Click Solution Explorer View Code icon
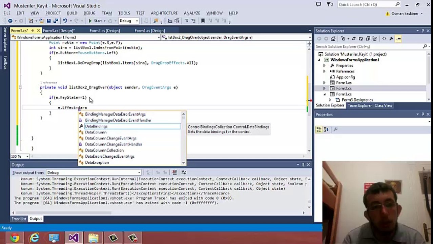 click(384, 39)
